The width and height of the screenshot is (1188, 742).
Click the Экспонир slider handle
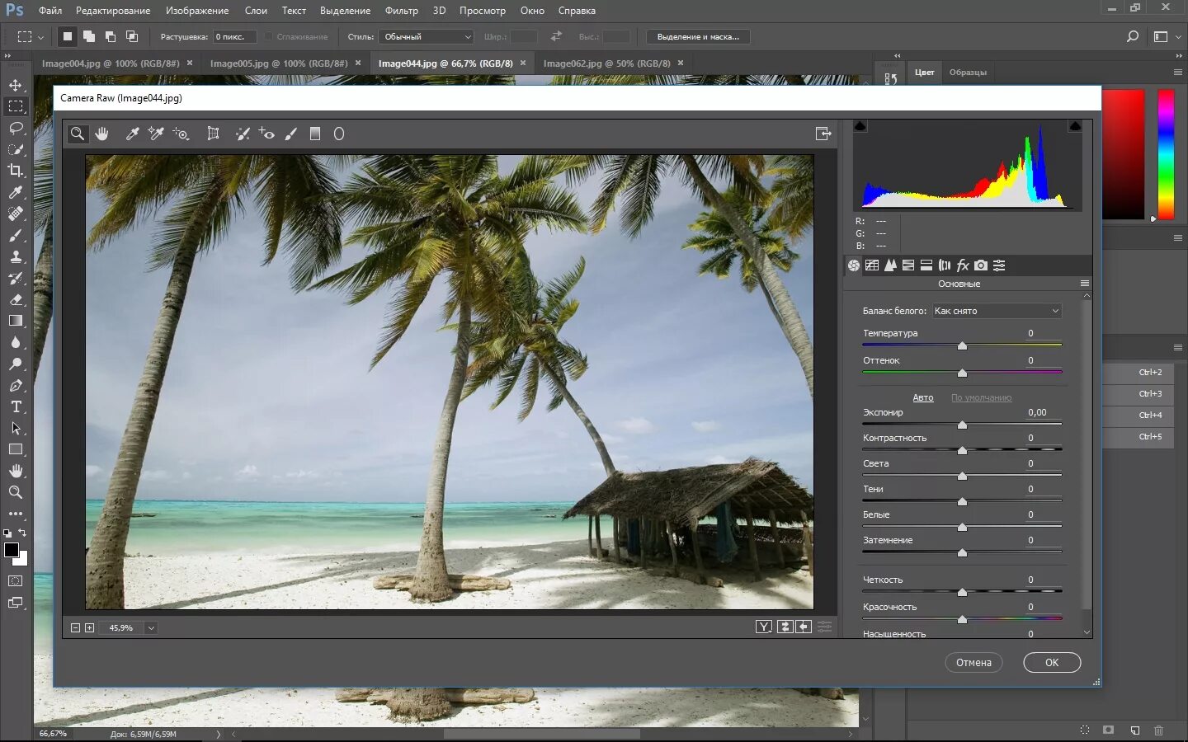962,425
